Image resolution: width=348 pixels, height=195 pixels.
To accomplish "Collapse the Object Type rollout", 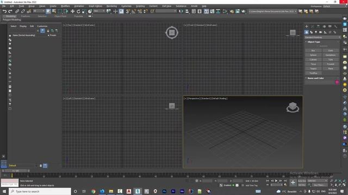I will pos(314,42).
